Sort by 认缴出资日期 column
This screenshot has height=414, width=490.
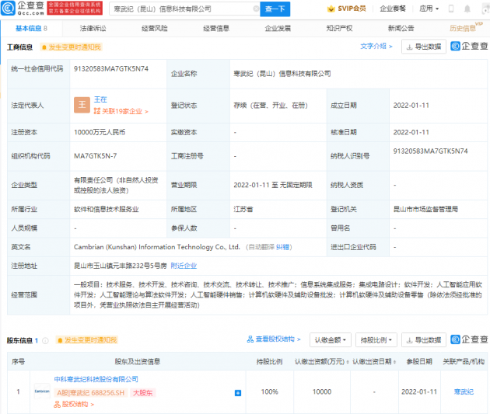(374, 362)
